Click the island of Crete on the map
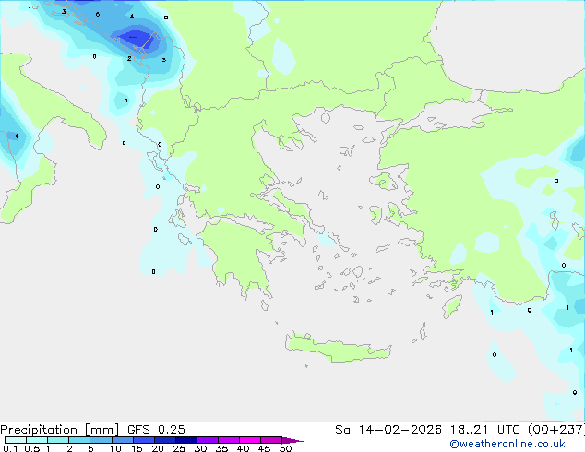 (x=338, y=348)
